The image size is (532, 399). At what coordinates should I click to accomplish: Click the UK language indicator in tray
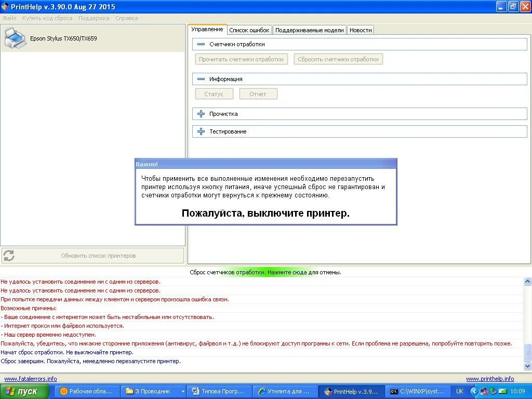pyautogui.click(x=459, y=392)
